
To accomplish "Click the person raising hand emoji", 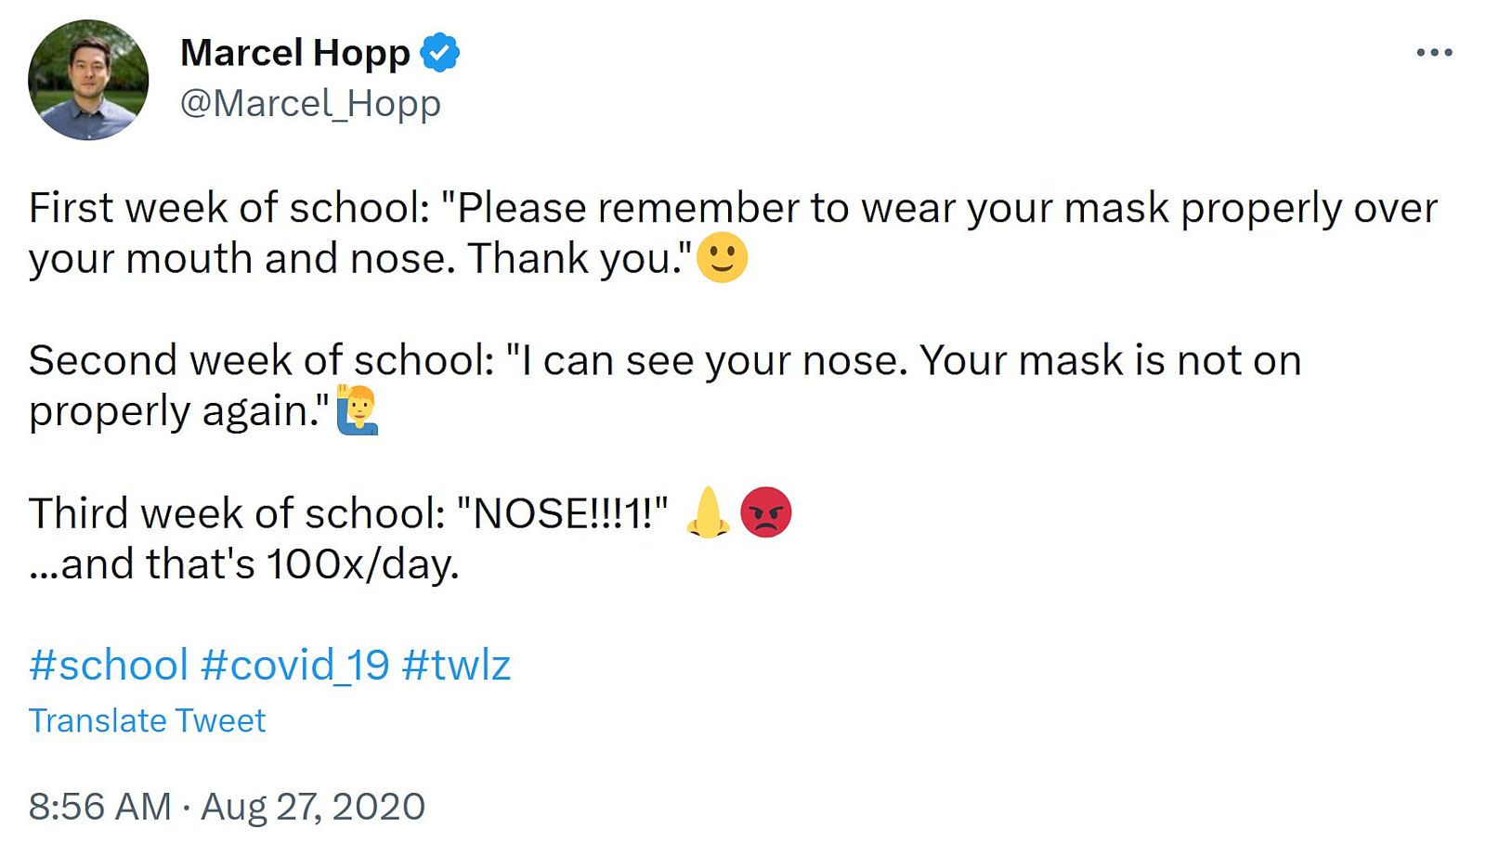I will (358, 410).
